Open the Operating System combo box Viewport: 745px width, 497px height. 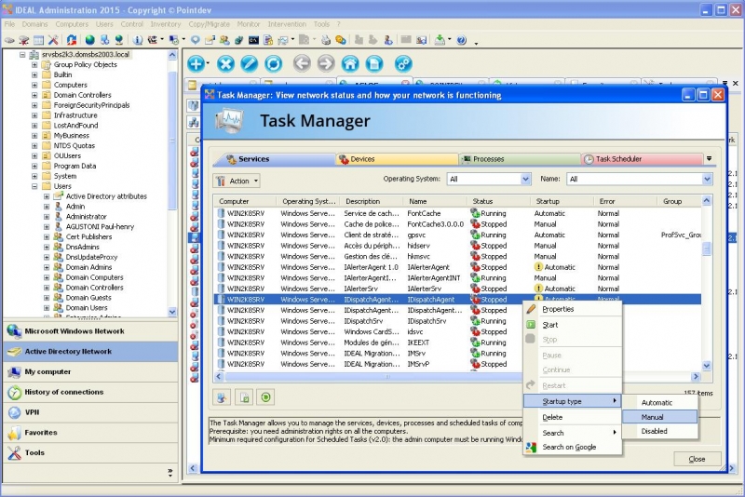[x=488, y=179]
